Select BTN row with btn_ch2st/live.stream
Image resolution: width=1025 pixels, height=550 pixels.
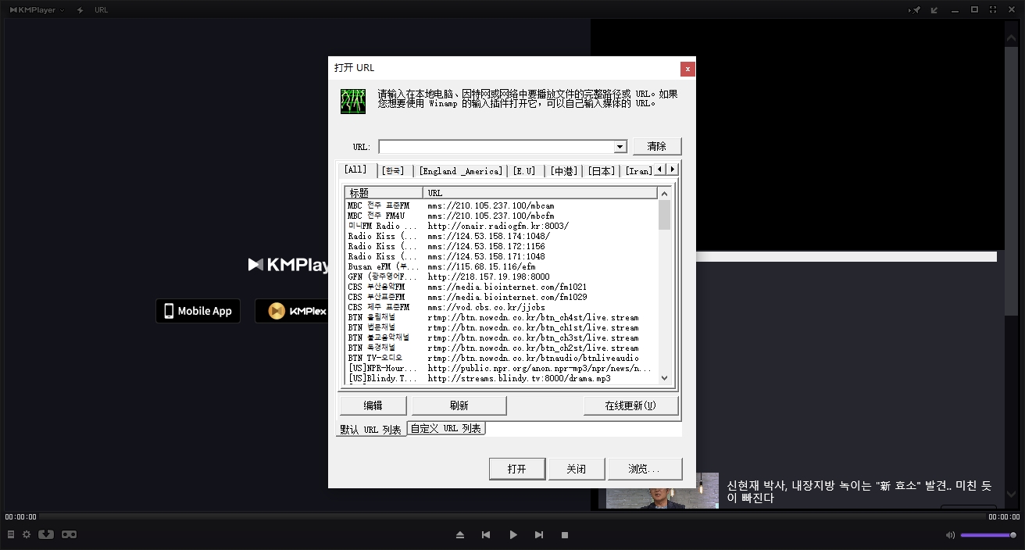pos(502,348)
